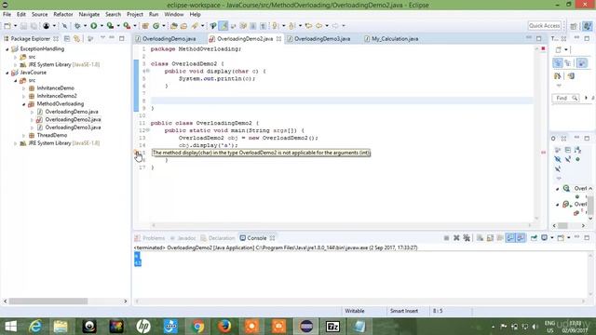Viewport: 596px width, 335px height.
Task: Toggle Show Console on standard error change
Action: [x=521, y=238]
